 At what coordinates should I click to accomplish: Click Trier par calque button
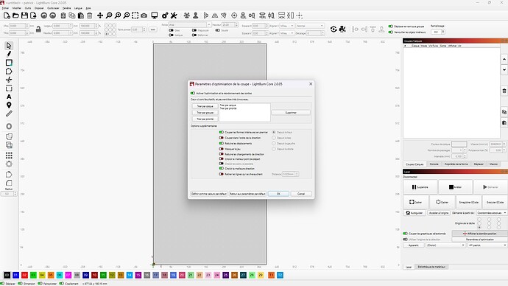205,106
